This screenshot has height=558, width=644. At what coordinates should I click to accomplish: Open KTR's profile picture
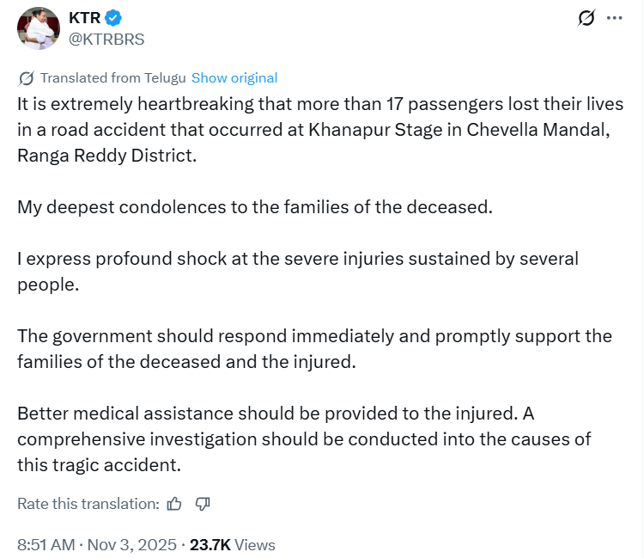(x=39, y=28)
